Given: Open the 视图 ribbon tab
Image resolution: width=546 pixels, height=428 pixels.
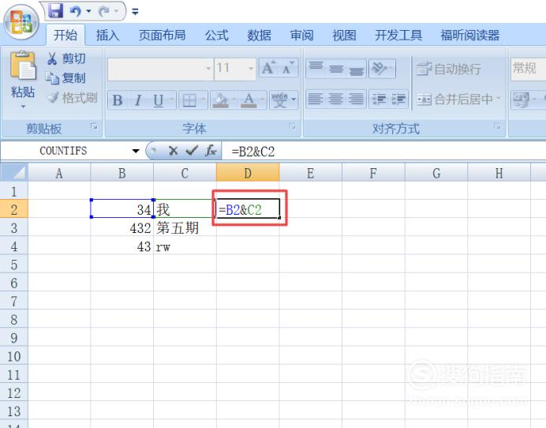Looking at the screenshot, I should 344,35.
